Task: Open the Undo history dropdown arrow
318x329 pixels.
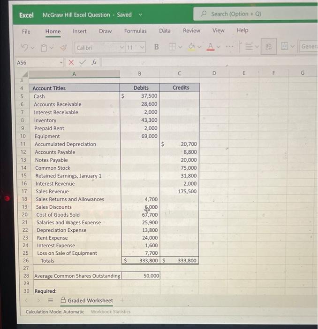Action: point(33,48)
